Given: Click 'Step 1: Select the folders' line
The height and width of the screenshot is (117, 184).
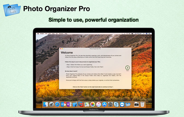Looking at the screenshot, I should pos(79,65).
